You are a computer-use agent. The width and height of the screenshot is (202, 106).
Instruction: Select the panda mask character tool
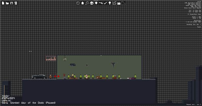[x=92, y=3]
